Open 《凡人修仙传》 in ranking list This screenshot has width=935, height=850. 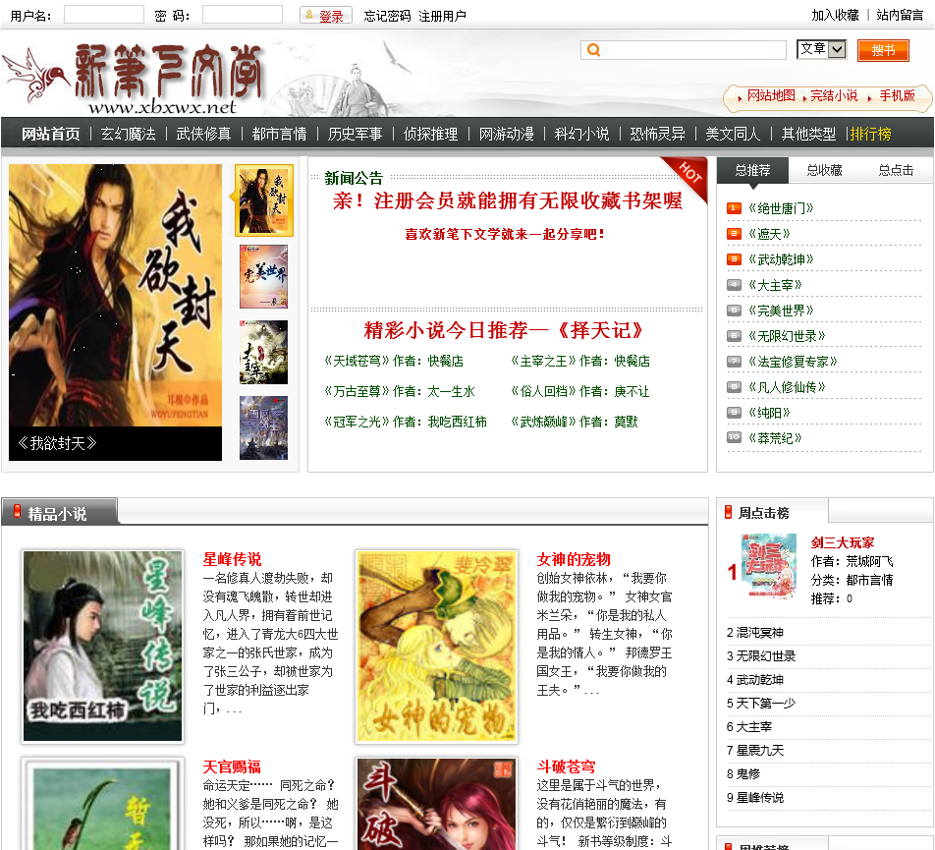pyautogui.click(x=787, y=387)
